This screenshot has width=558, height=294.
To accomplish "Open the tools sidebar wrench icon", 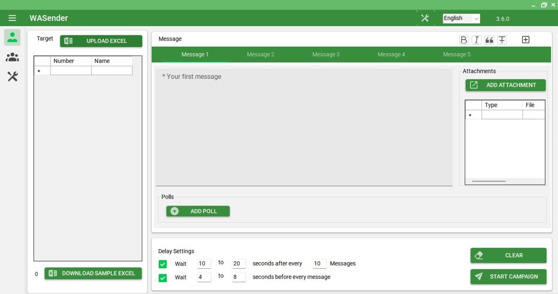I will click(12, 77).
